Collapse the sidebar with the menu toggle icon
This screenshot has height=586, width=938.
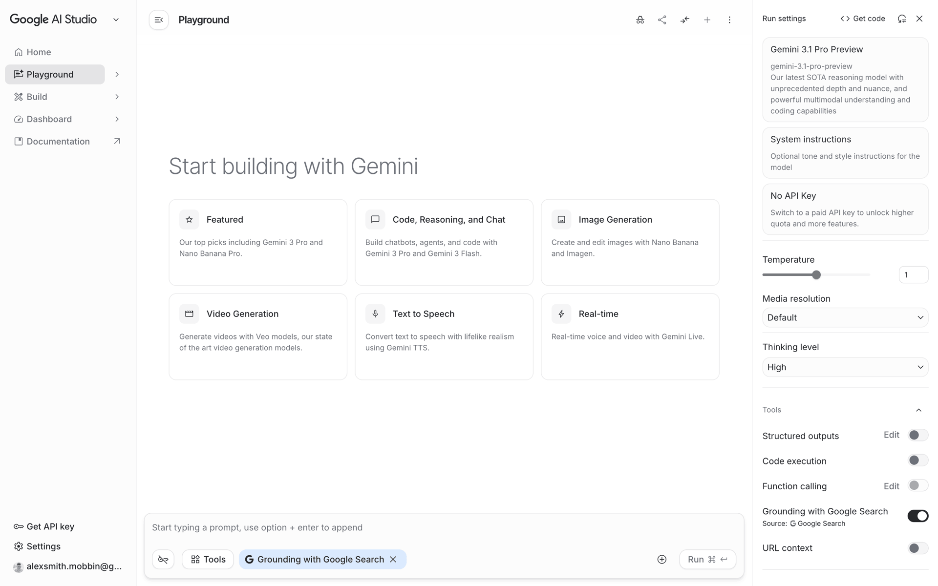[x=159, y=20]
